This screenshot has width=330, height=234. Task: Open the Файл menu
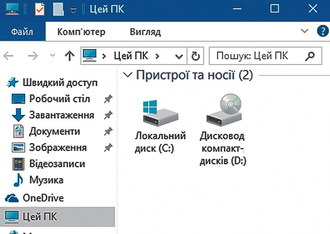(x=22, y=32)
